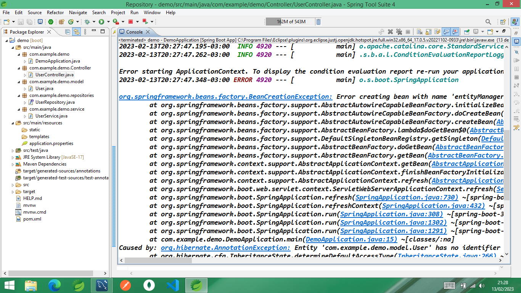Open the Navigate menu
The width and height of the screenshot is (521, 293).
coord(78,12)
